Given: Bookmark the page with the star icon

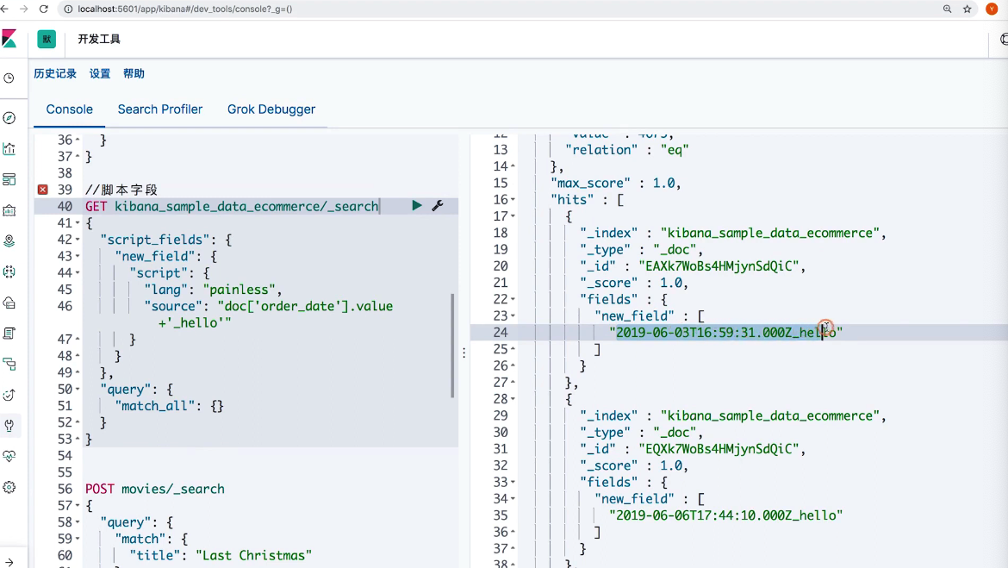Looking at the screenshot, I should [x=968, y=9].
